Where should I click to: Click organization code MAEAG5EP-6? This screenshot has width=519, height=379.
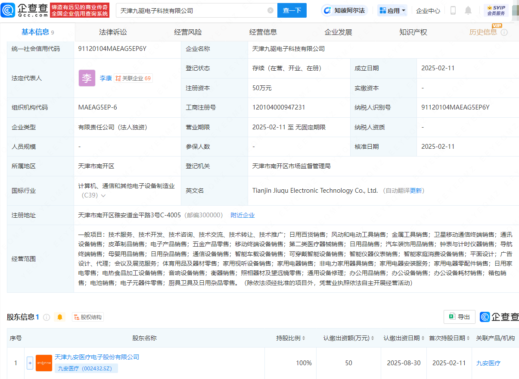tap(98, 107)
